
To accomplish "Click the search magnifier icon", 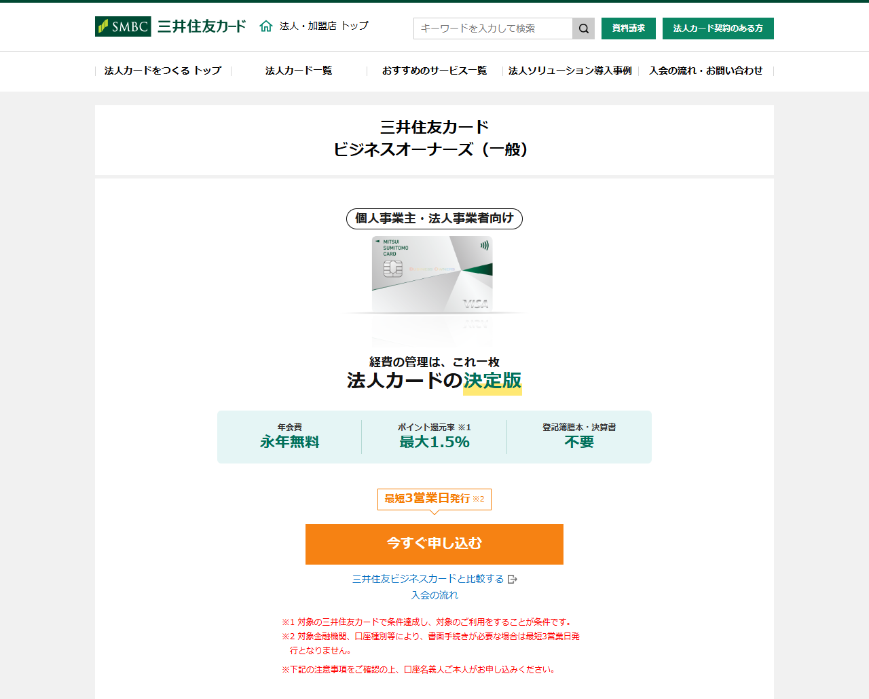I will (584, 29).
